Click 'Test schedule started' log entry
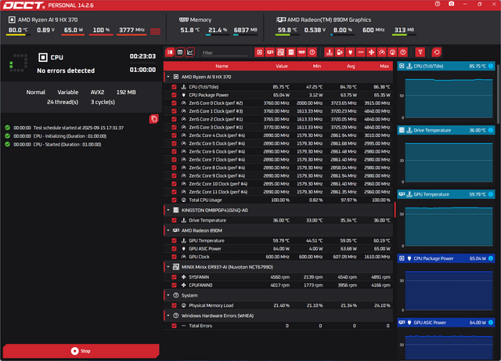 click(64, 128)
